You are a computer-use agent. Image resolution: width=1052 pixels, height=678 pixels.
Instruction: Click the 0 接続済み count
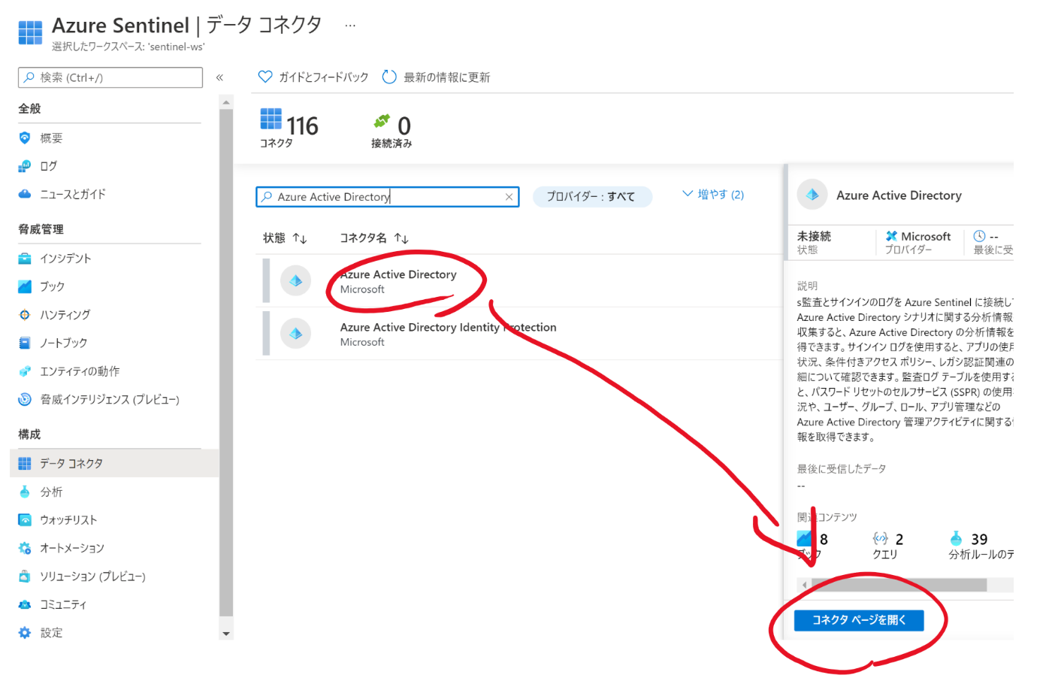pyautogui.click(x=391, y=131)
